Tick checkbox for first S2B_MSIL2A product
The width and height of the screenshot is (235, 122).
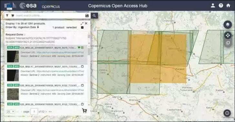[x=82, y=86]
